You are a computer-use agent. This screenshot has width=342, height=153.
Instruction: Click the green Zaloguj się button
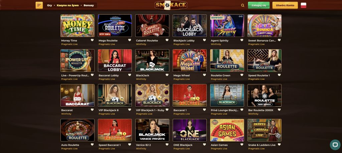coord(259,5)
